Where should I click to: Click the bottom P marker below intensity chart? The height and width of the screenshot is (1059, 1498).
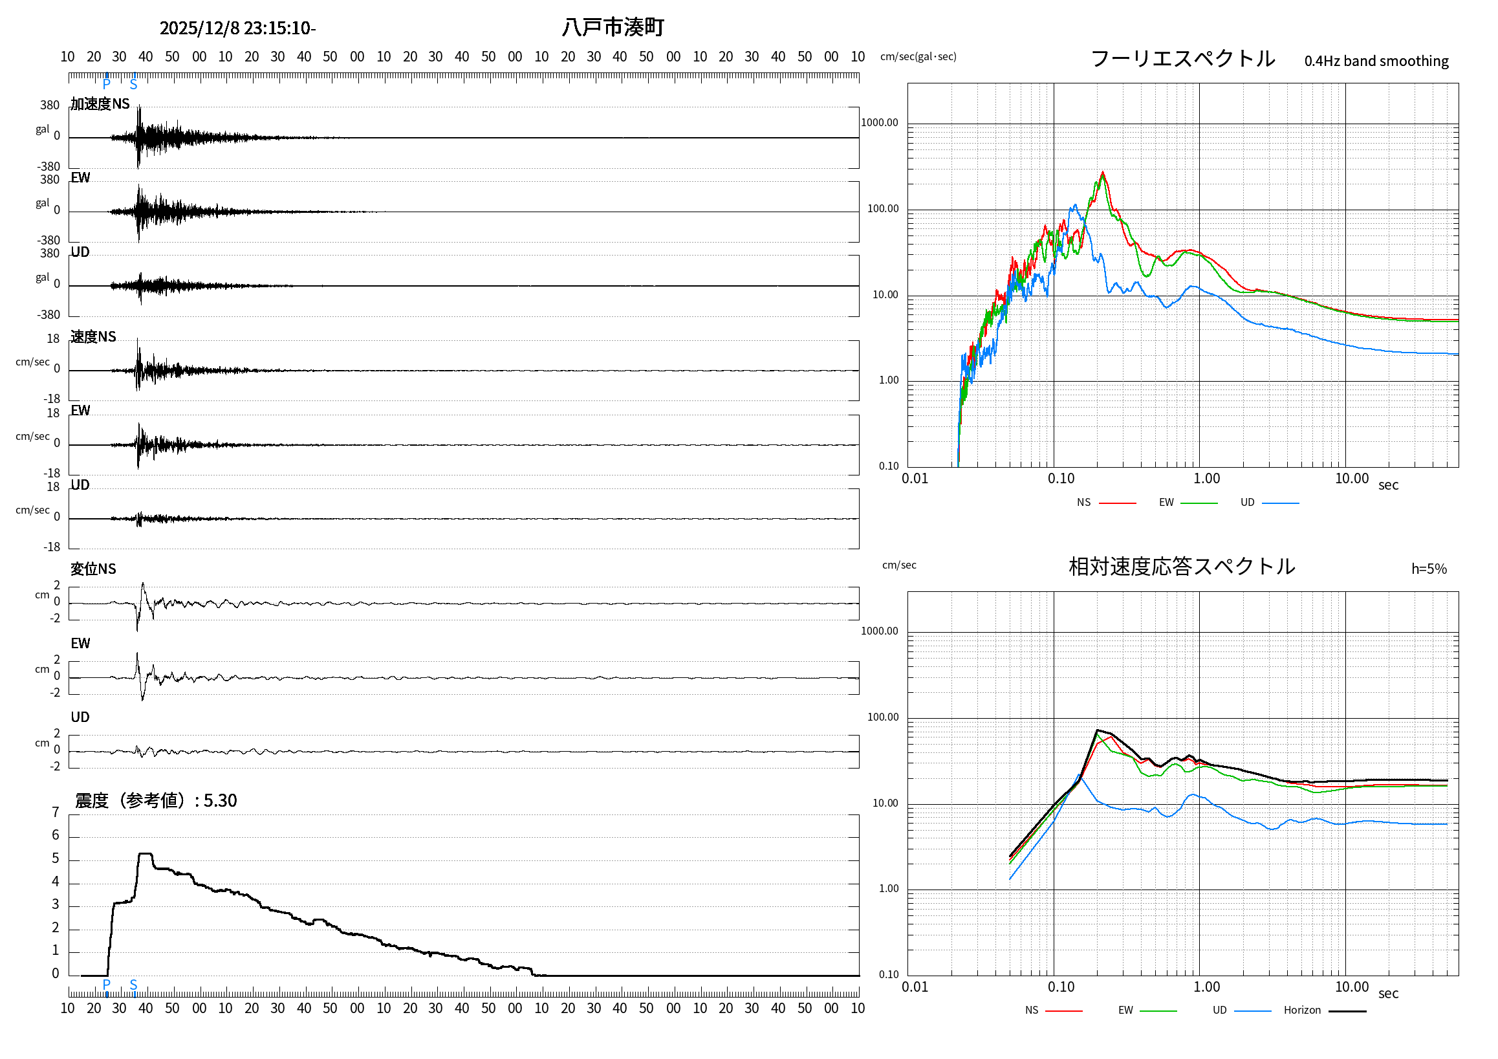[106, 984]
